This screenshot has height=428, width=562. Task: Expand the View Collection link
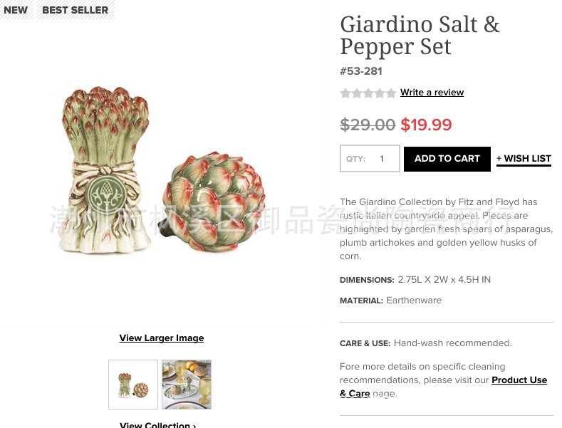(158, 424)
